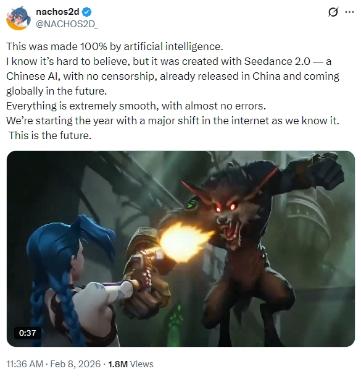The width and height of the screenshot is (361, 379).
Task: Open the Grok explain-post icon
Action: point(333,12)
